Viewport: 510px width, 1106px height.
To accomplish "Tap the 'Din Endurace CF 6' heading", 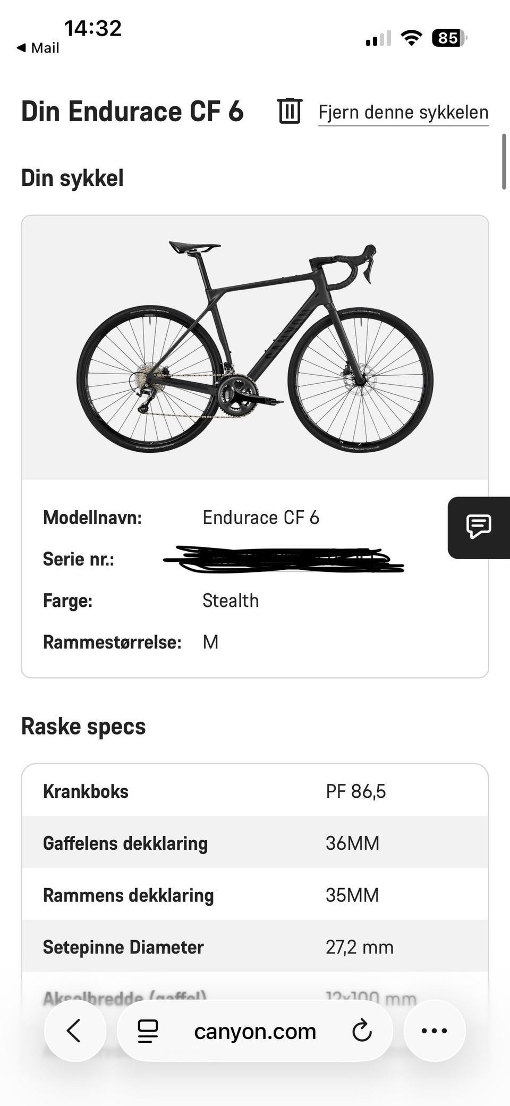I will point(132,112).
